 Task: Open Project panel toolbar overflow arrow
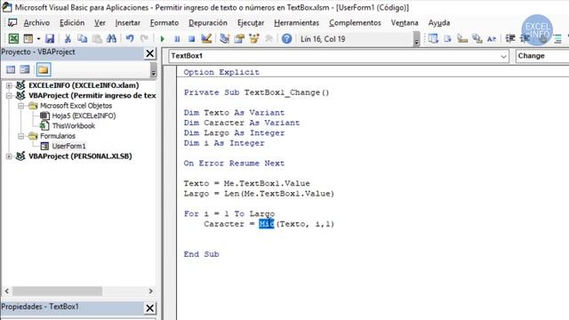click(x=154, y=70)
